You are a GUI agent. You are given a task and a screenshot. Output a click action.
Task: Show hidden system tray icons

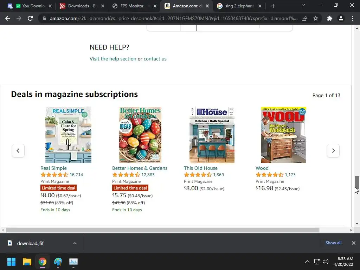tap(307, 262)
